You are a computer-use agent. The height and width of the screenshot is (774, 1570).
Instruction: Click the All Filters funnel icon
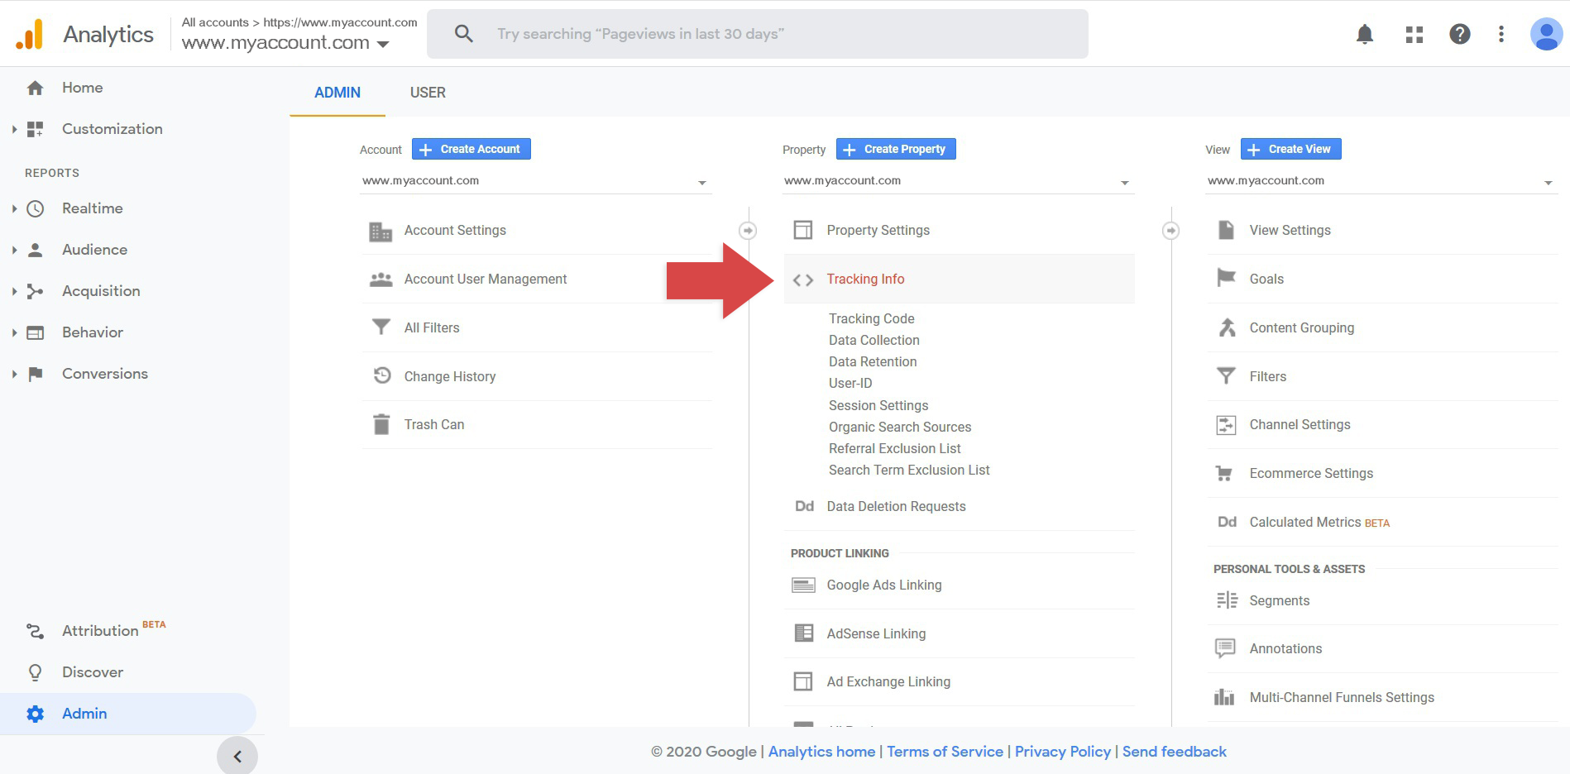pyautogui.click(x=381, y=327)
